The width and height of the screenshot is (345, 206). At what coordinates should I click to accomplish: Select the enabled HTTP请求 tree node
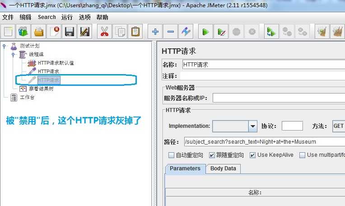[48, 71]
